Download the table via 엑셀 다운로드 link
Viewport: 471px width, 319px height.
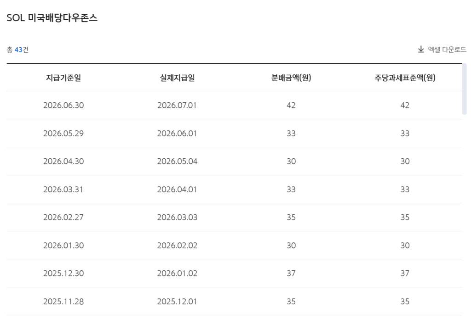click(442, 49)
